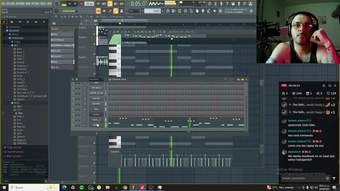Click the reFX Nexus channel button
Image resolution: width=340 pixels, height=191 pixels.
point(96,88)
